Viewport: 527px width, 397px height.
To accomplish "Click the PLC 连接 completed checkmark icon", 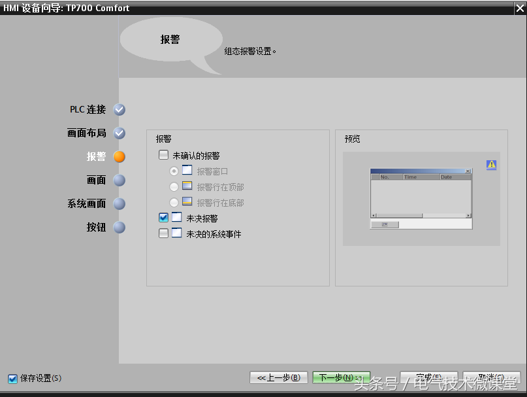I will [x=120, y=110].
